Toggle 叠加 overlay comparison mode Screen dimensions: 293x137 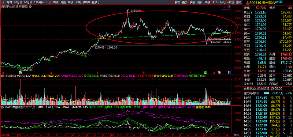(x=185, y=2)
